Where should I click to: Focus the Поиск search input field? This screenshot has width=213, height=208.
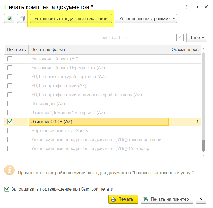137,38
